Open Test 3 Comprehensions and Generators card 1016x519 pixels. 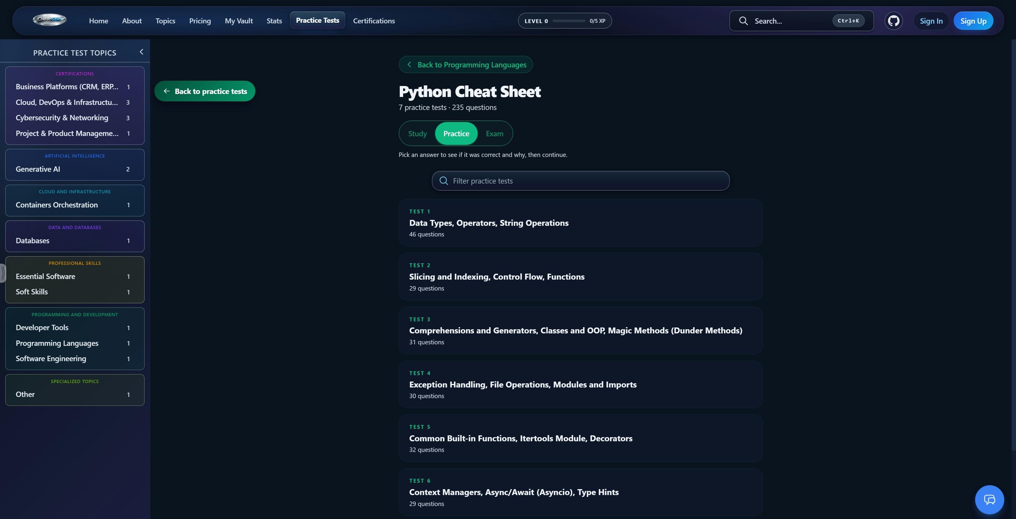point(581,330)
